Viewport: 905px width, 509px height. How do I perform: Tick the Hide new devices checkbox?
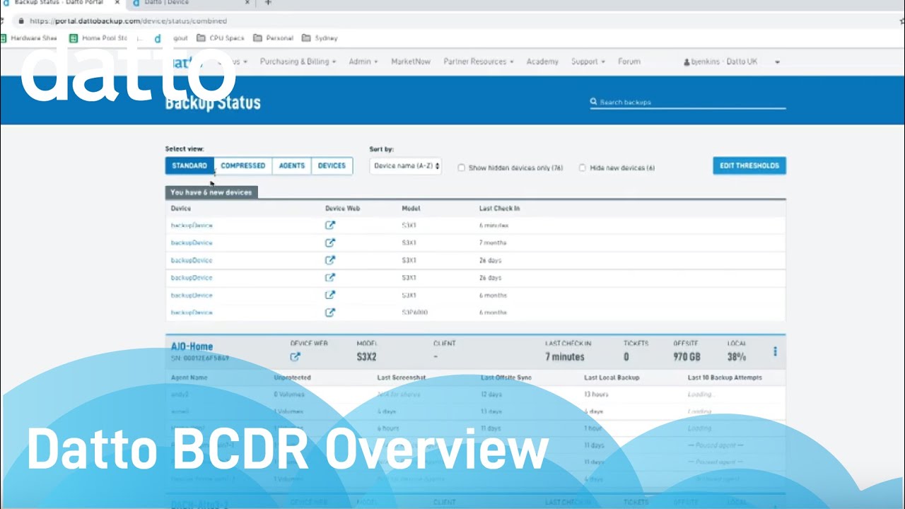pyautogui.click(x=583, y=168)
